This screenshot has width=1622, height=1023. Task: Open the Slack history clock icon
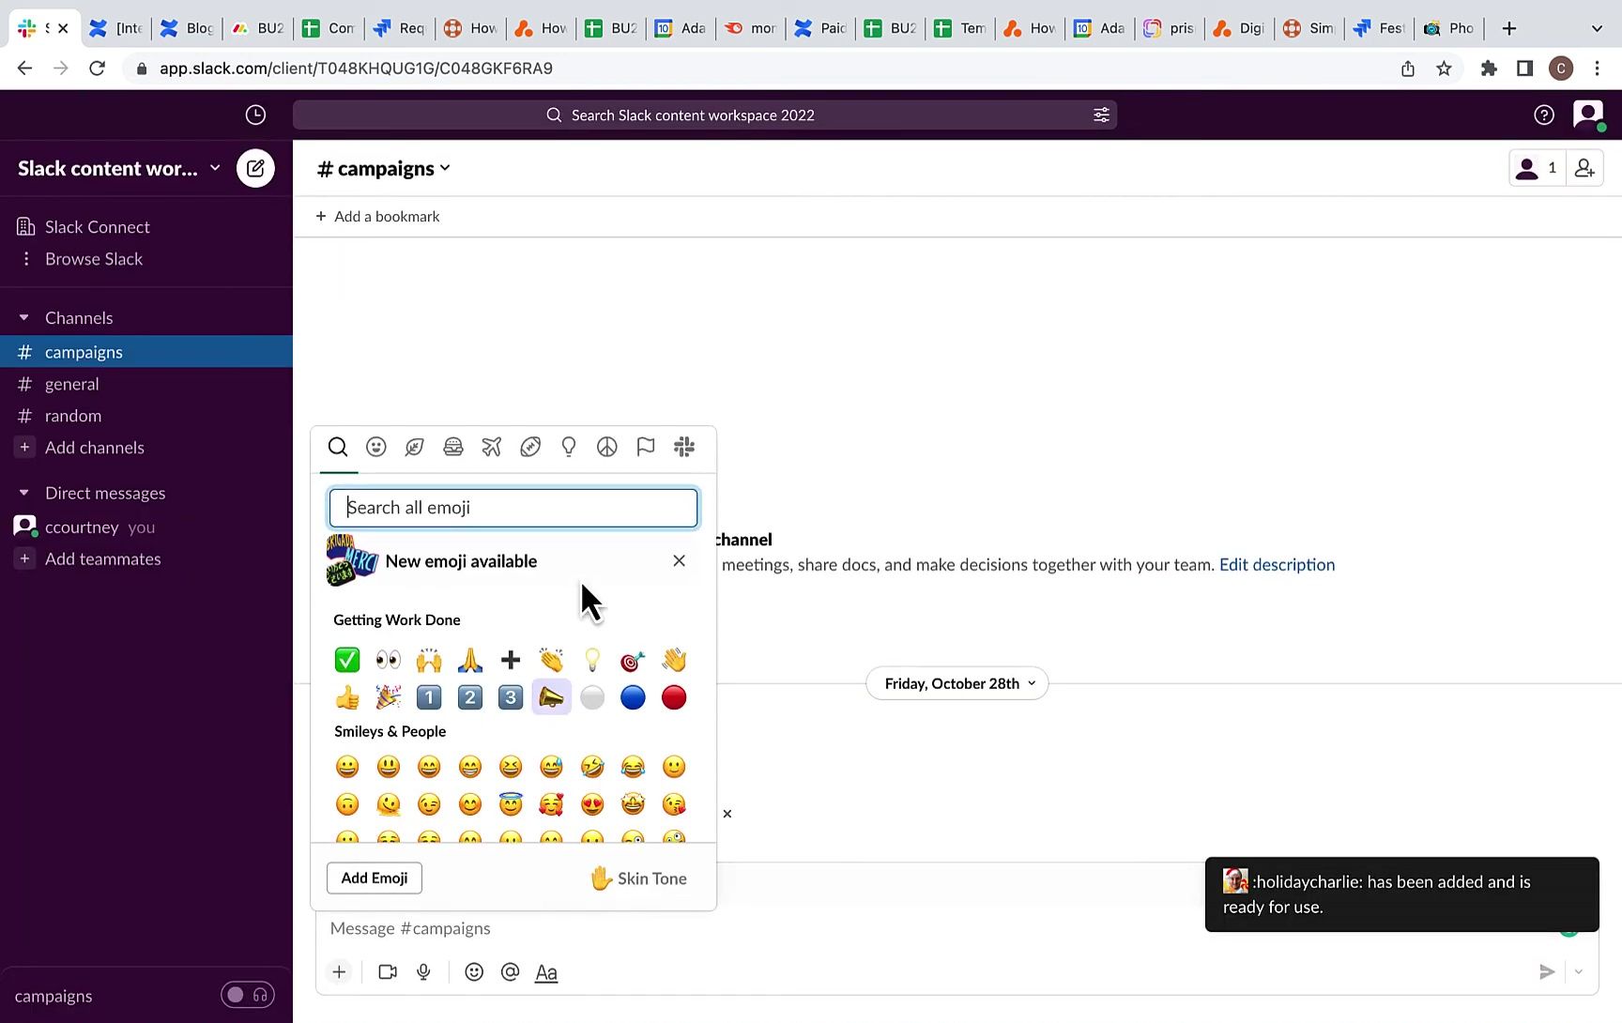tap(255, 115)
